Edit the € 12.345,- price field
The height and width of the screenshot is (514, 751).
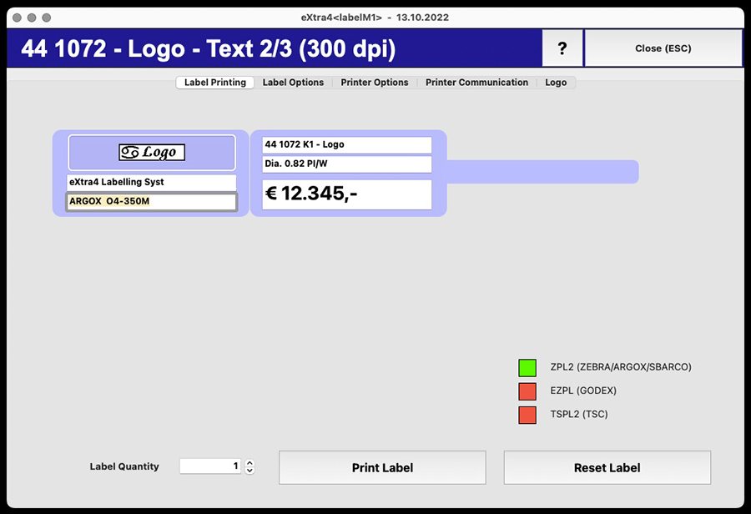(x=346, y=194)
